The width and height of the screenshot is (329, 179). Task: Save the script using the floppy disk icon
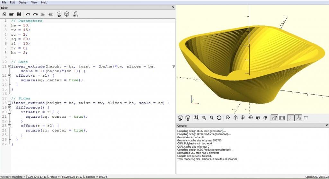click(x=19, y=14)
